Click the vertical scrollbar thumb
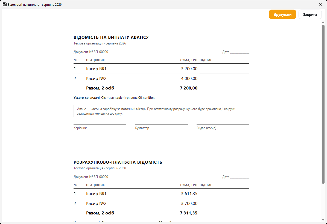Viewport: 327px width, 224px height. (x=323, y=104)
